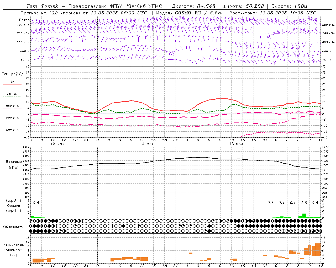The image size is (336, 268).
Task: Click the (мм/1ч.) precipitation unit label
Action: pos(14,211)
